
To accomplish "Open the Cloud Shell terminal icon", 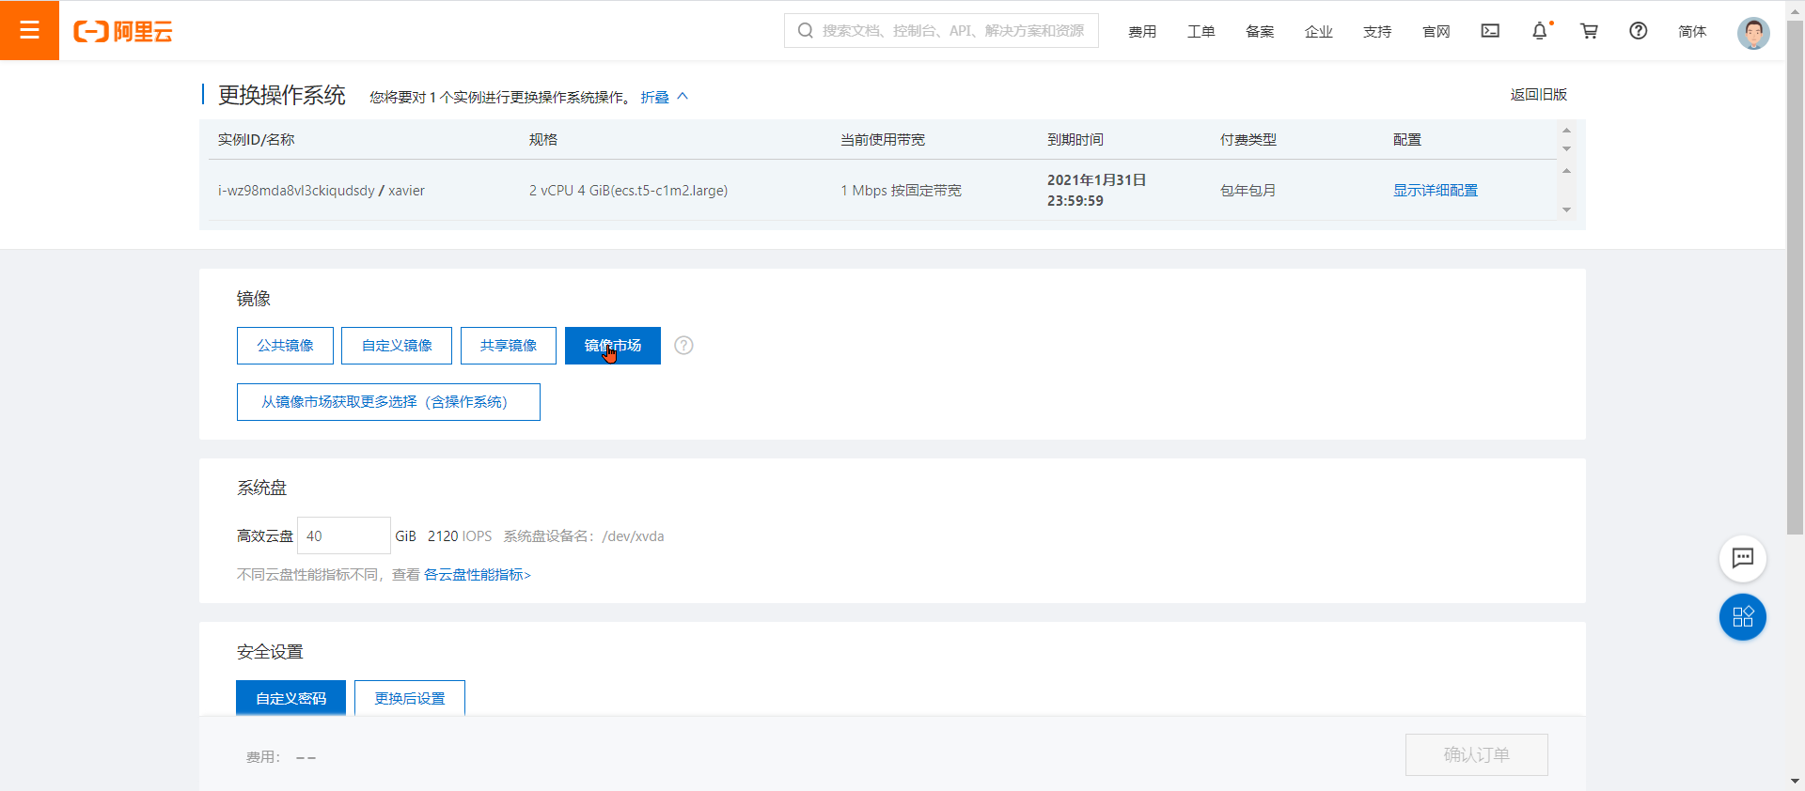I will [x=1490, y=31].
